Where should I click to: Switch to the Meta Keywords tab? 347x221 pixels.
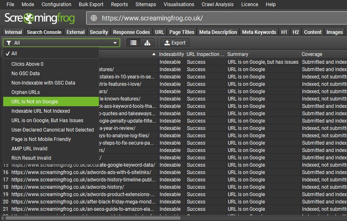[x=259, y=32]
